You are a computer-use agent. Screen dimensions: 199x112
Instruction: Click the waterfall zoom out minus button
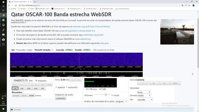pos(143,83)
